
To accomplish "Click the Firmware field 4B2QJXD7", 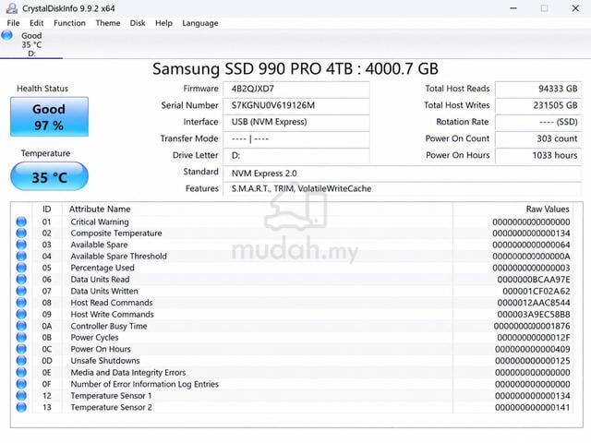I will point(296,90).
